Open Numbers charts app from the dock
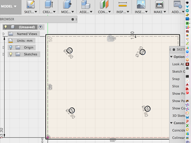This screenshot has width=191, height=143. point(187,48)
